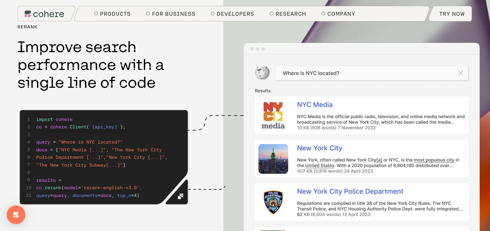The image size is (490, 231).
Task: Open the For Business menu
Action: click(171, 14)
